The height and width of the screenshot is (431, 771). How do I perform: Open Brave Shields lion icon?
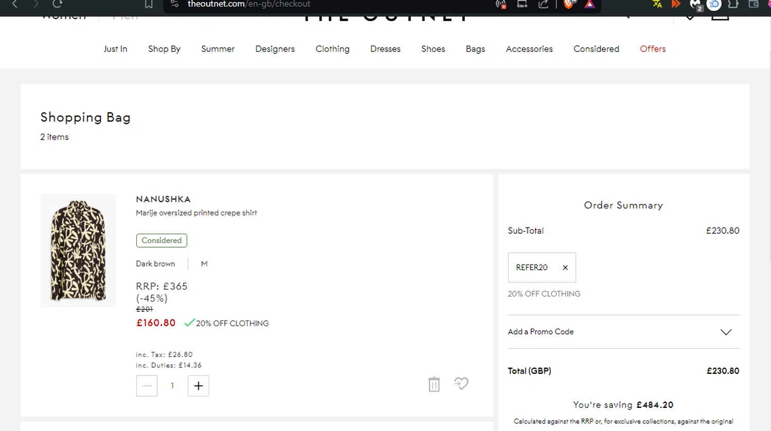pyautogui.click(x=568, y=4)
